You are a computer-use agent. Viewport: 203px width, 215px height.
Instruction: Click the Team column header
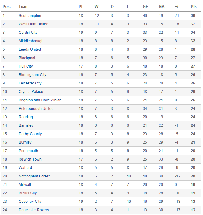[x=23, y=7]
